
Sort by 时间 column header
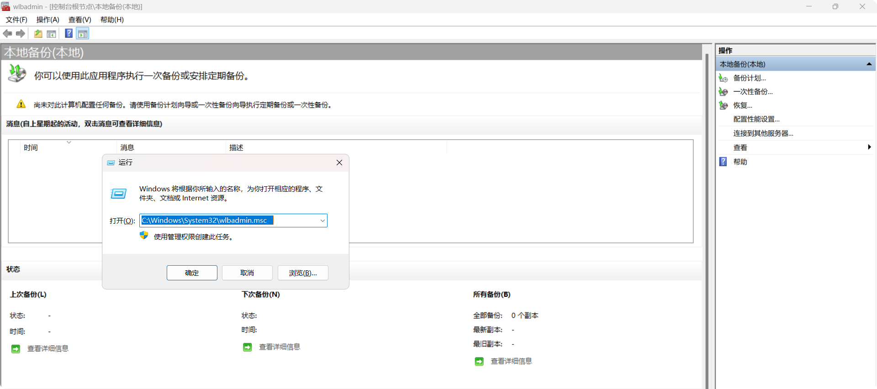69,147
